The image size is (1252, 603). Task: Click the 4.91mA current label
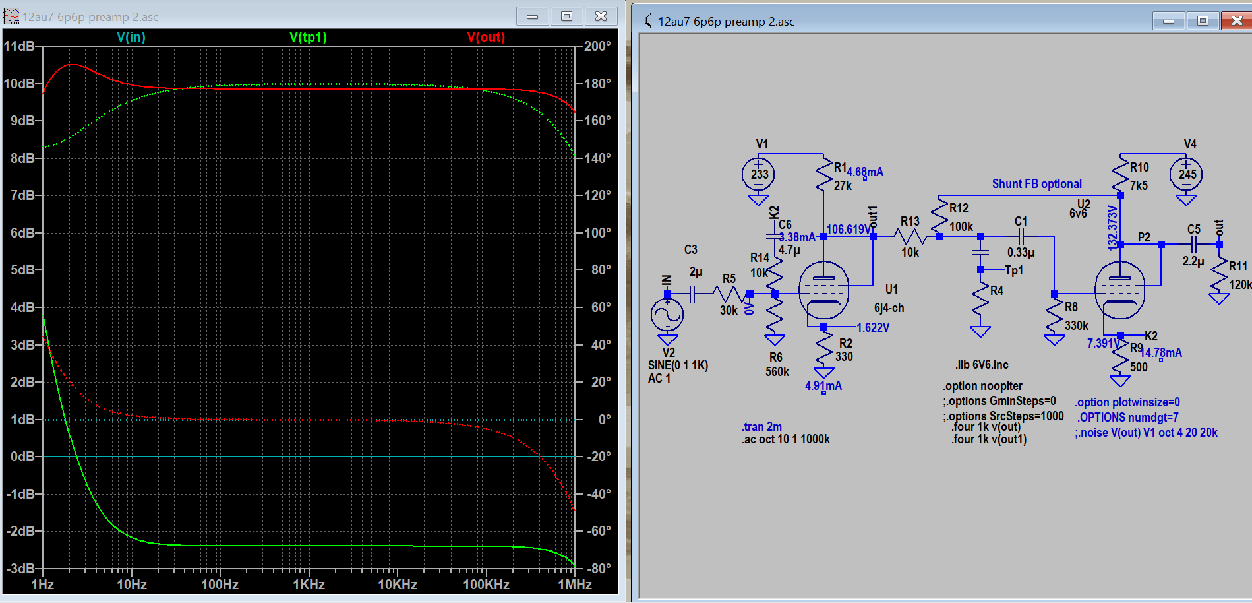coord(823,386)
